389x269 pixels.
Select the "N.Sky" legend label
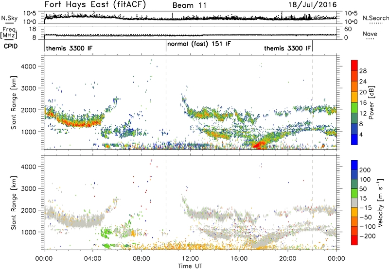tap(9, 18)
